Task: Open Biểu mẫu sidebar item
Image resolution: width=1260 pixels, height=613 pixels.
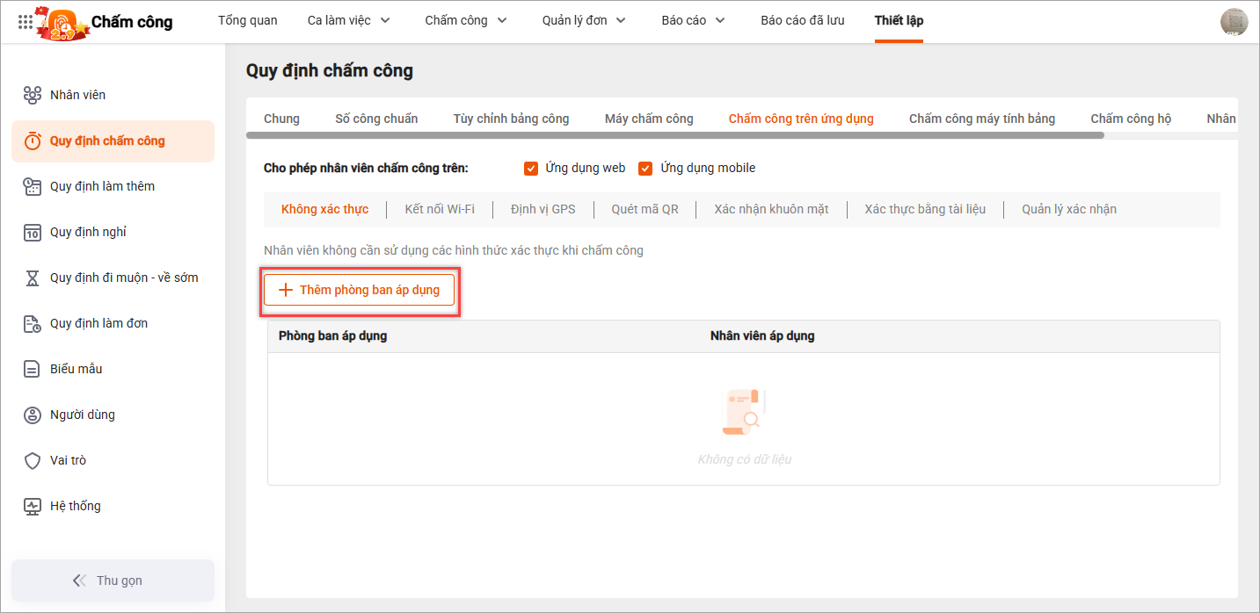Action: pos(113,369)
